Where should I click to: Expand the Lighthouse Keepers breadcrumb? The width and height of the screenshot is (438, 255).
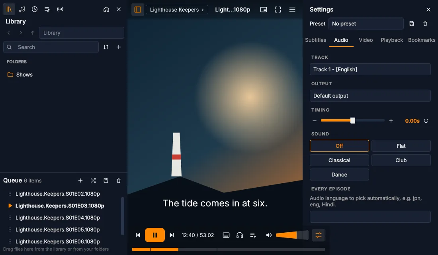point(177,10)
